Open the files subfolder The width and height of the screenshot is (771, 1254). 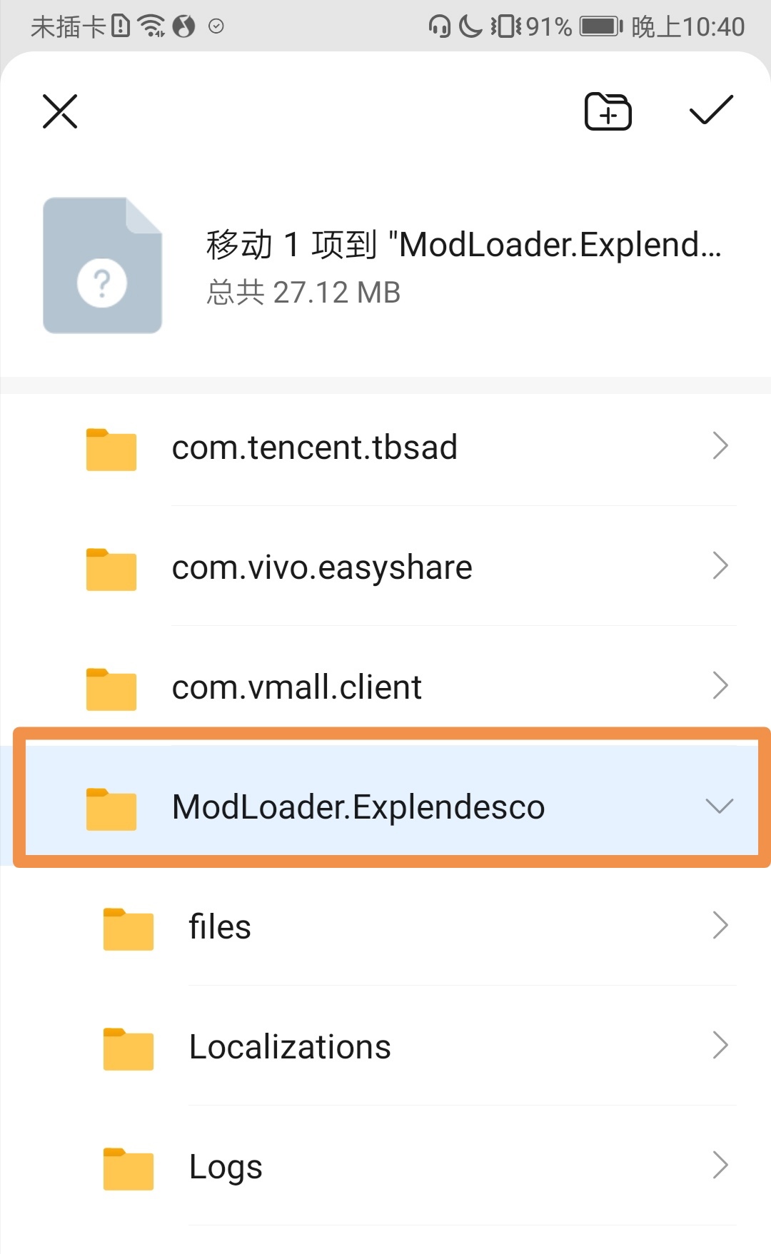(x=220, y=927)
